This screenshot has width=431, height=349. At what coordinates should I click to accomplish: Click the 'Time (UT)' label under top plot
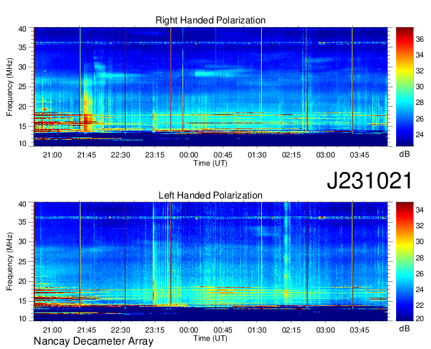click(x=210, y=163)
